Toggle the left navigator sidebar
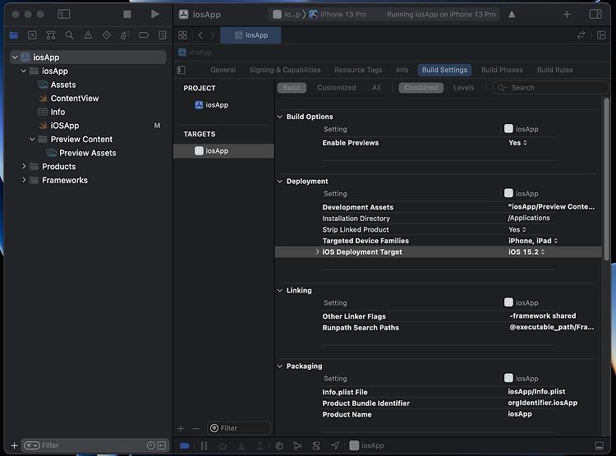Viewport: 616px width, 456px height. coord(64,14)
